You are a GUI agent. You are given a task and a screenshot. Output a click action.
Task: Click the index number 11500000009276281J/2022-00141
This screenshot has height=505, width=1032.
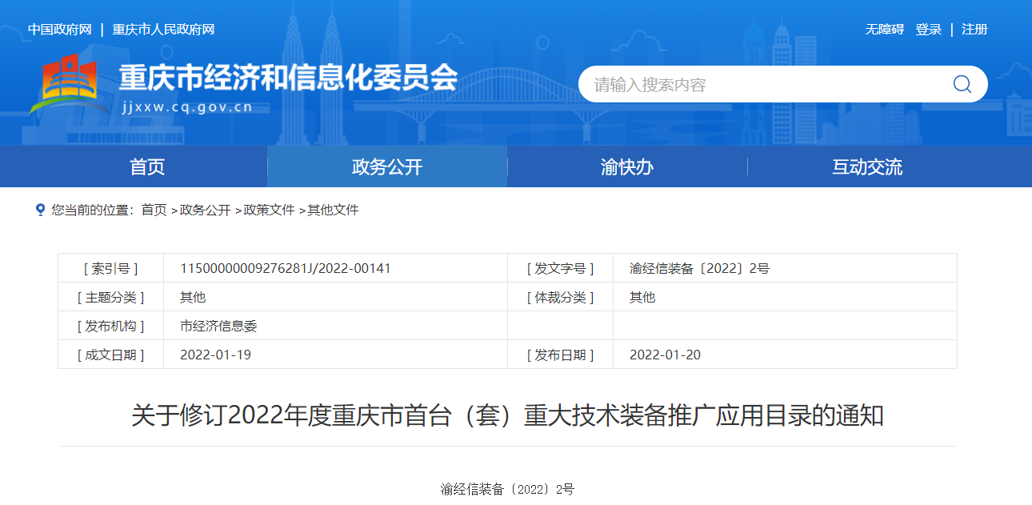click(x=286, y=268)
